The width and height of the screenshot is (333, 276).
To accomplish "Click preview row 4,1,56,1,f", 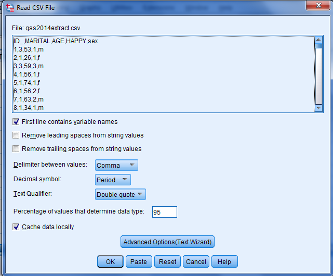I will click(27, 74).
